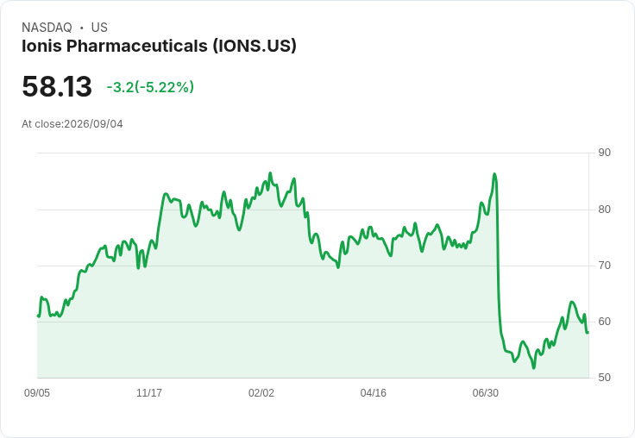The width and height of the screenshot is (635, 438).
Task: Click the 70 y-axis price label
Action: click(x=604, y=266)
